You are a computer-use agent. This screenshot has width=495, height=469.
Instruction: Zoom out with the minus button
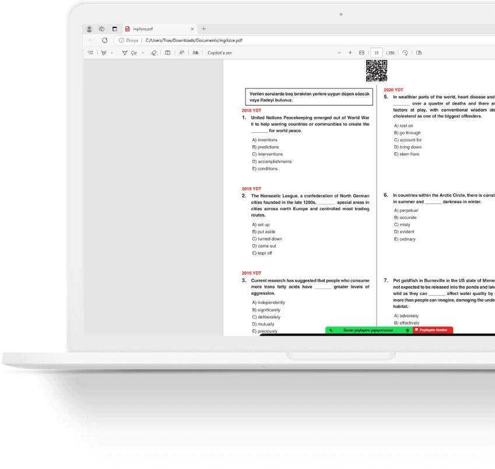coord(339,53)
